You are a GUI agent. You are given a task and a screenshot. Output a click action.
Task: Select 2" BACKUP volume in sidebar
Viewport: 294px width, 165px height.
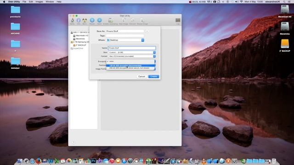click(x=79, y=45)
